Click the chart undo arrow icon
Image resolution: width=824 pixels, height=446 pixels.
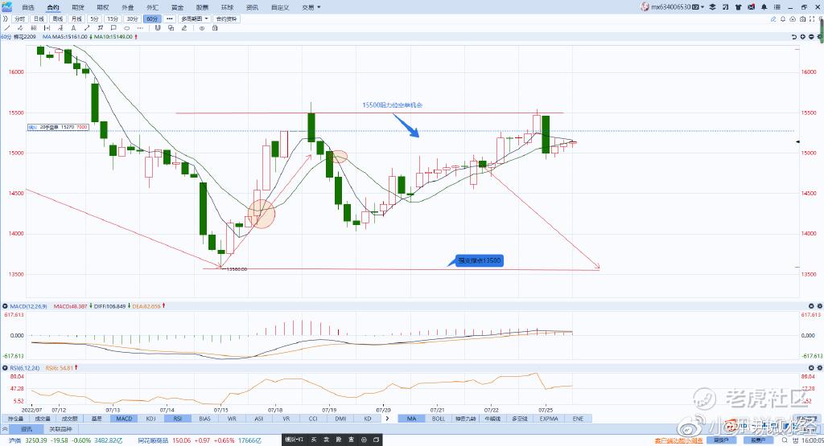point(794,37)
